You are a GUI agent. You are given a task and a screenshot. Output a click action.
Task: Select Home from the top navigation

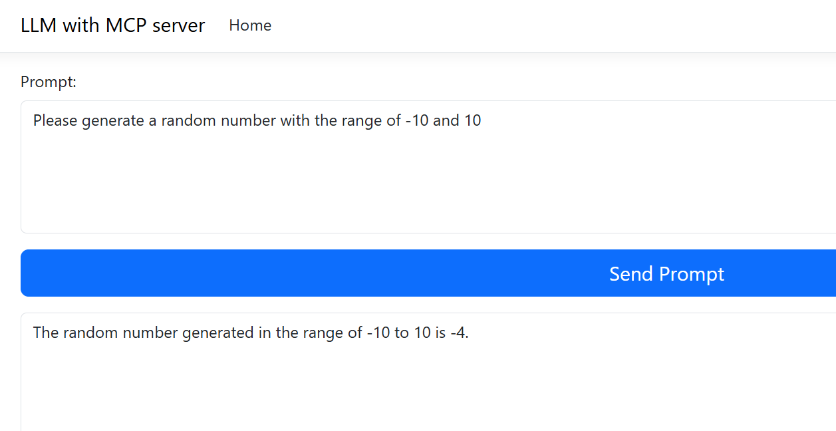click(250, 25)
